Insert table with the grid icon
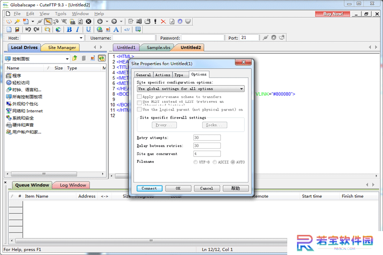The image size is (383, 255). coord(138,30)
